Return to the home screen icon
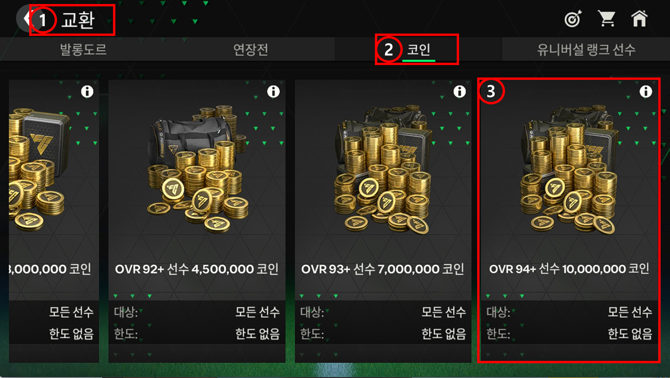This screenshot has height=378, width=670. click(x=639, y=18)
